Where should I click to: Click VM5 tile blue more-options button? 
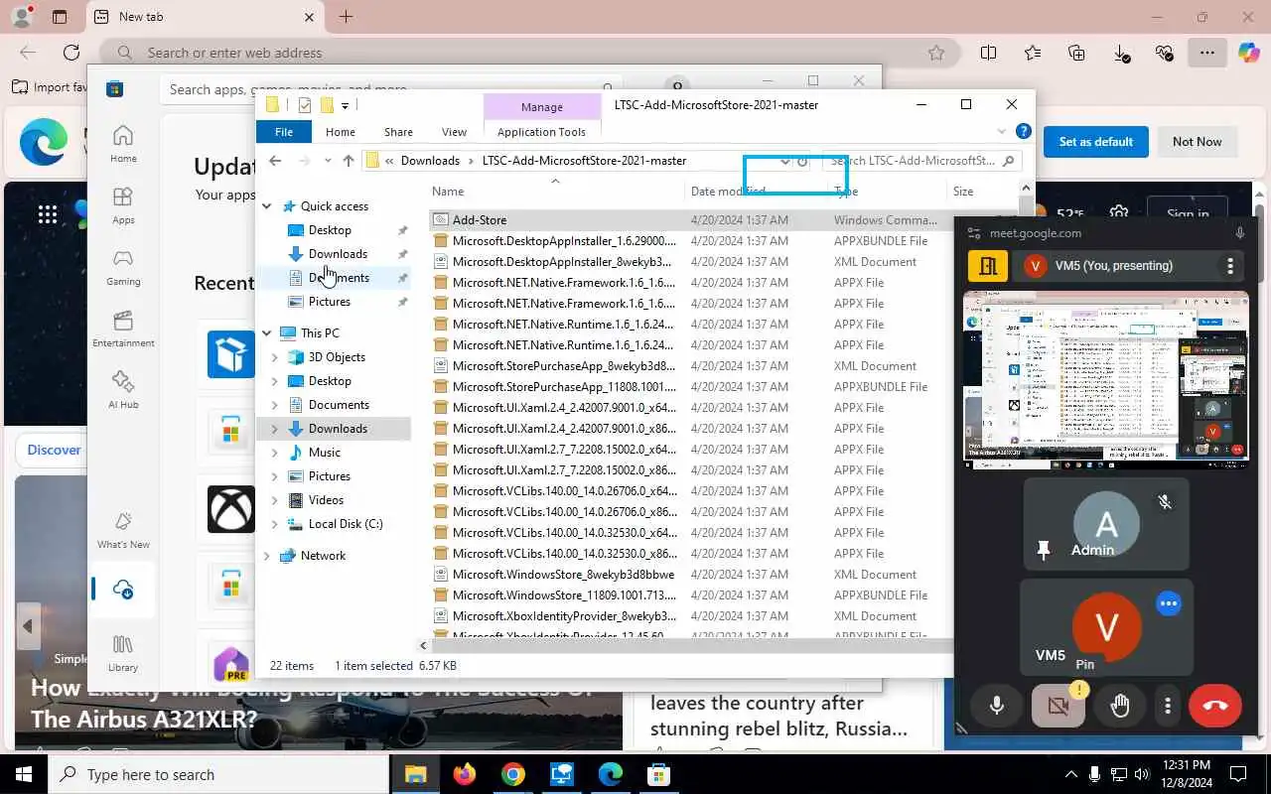pyautogui.click(x=1169, y=603)
